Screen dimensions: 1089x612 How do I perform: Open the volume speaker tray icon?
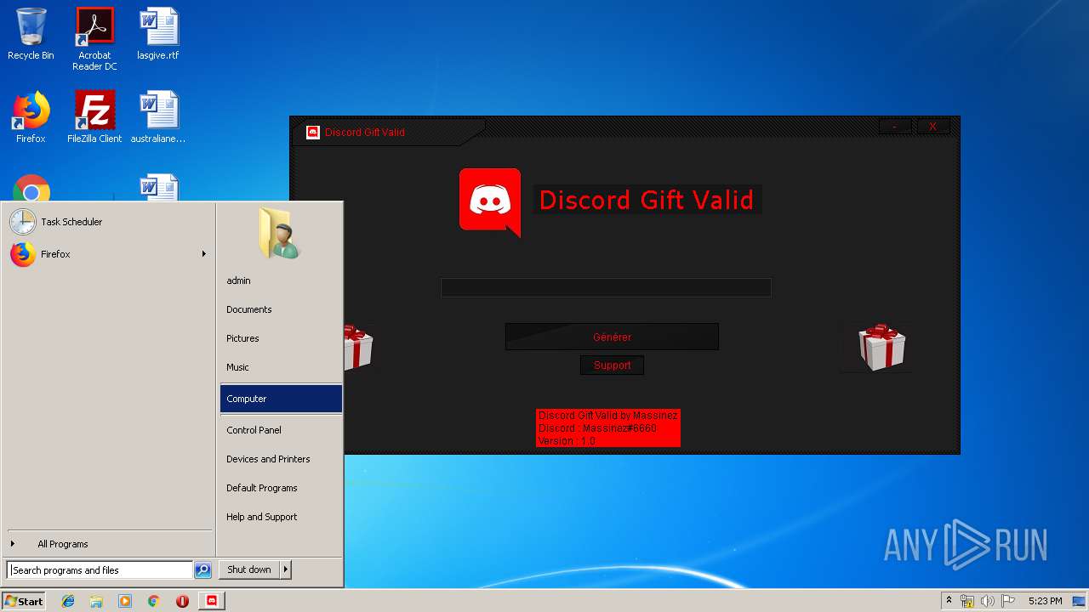pos(988,601)
